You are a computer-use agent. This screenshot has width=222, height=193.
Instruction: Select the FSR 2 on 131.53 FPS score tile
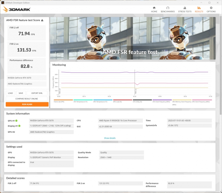tap(27, 49)
